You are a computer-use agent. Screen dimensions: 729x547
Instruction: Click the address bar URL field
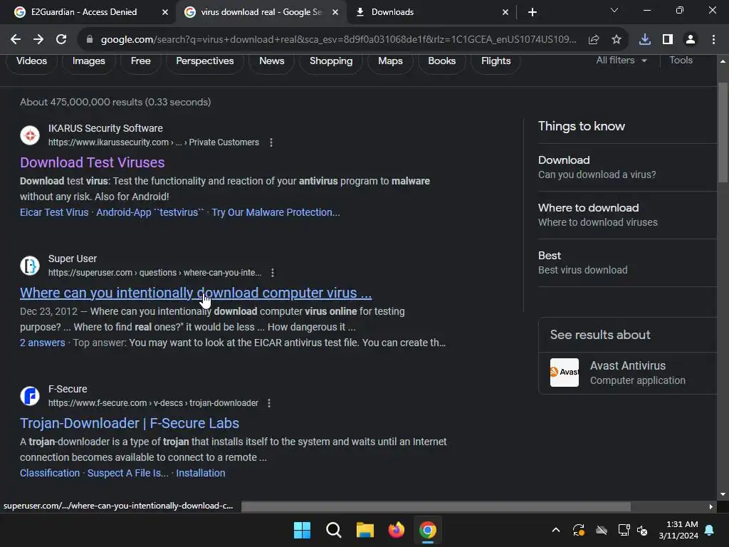click(x=338, y=40)
